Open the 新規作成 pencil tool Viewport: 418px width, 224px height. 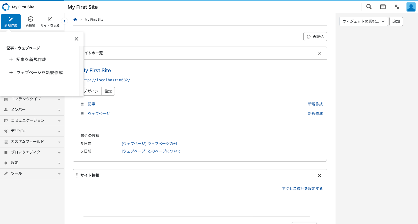(x=11, y=22)
